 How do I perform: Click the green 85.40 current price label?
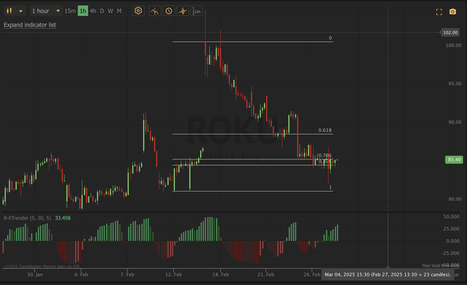coord(454,159)
